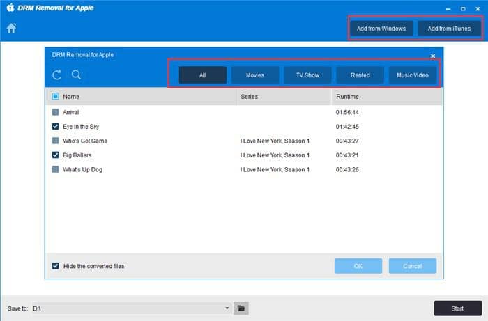Click runtime 00:43:26

[347, 169]
